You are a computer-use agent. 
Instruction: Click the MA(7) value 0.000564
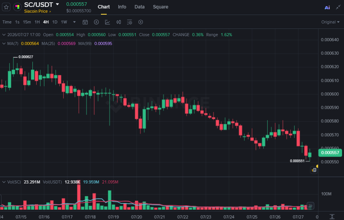[30, 43]
